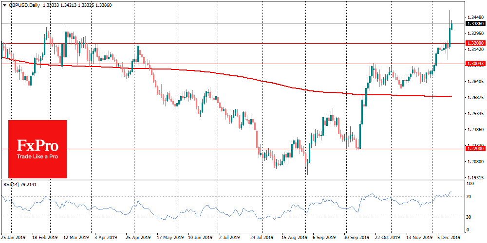
Task: Click the FxPro logo
Action: (x=37, y=145)
